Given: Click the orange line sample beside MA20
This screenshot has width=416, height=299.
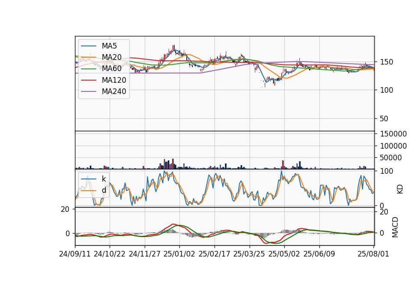Looking at the screenshot, I should coord(88,58).
